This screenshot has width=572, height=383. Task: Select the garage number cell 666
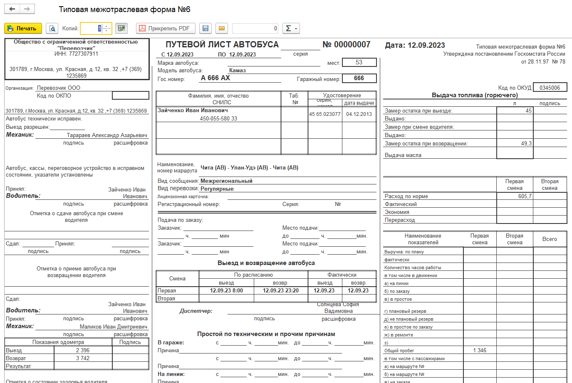(x=359, y=78)
